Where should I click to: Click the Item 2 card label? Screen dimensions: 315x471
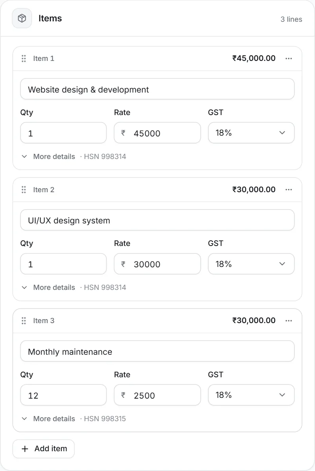pyautogui.click(x=43, y=189)
